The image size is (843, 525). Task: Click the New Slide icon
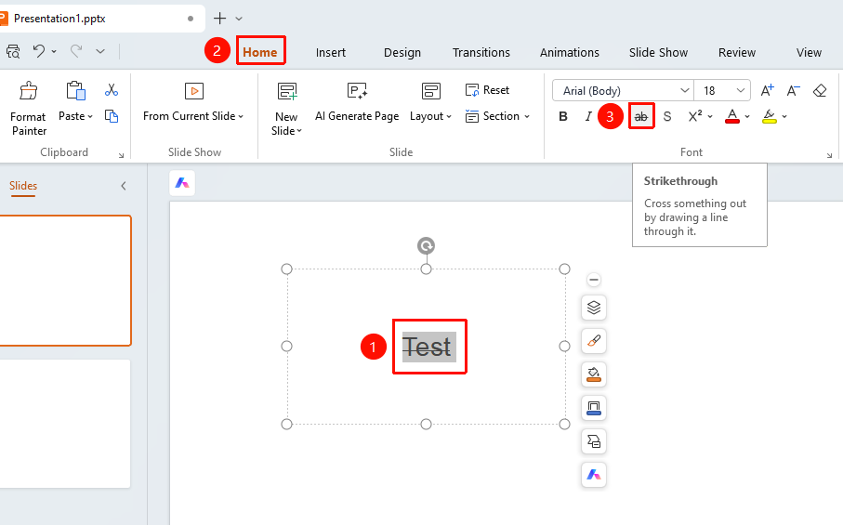coord(287,91)
